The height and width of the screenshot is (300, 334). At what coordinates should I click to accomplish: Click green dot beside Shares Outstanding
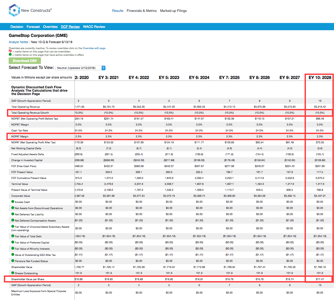pos(13,273)
